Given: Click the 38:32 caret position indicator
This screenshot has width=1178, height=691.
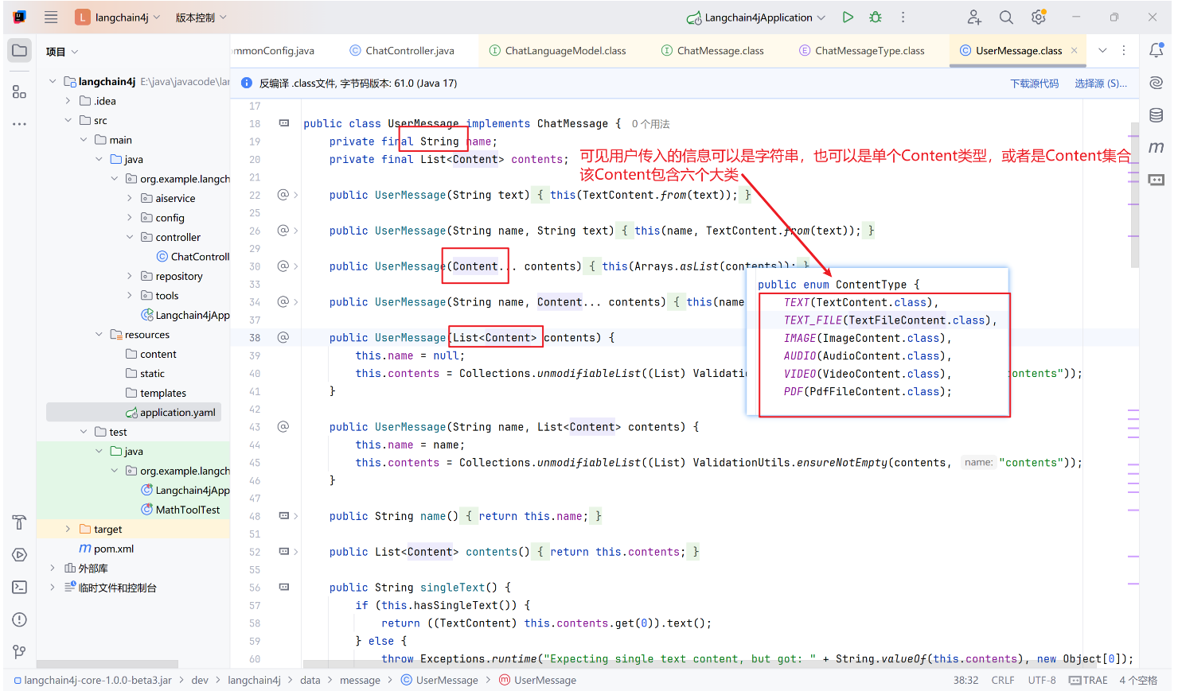Looking at the screenshot, I should click(x=965, y=680).
